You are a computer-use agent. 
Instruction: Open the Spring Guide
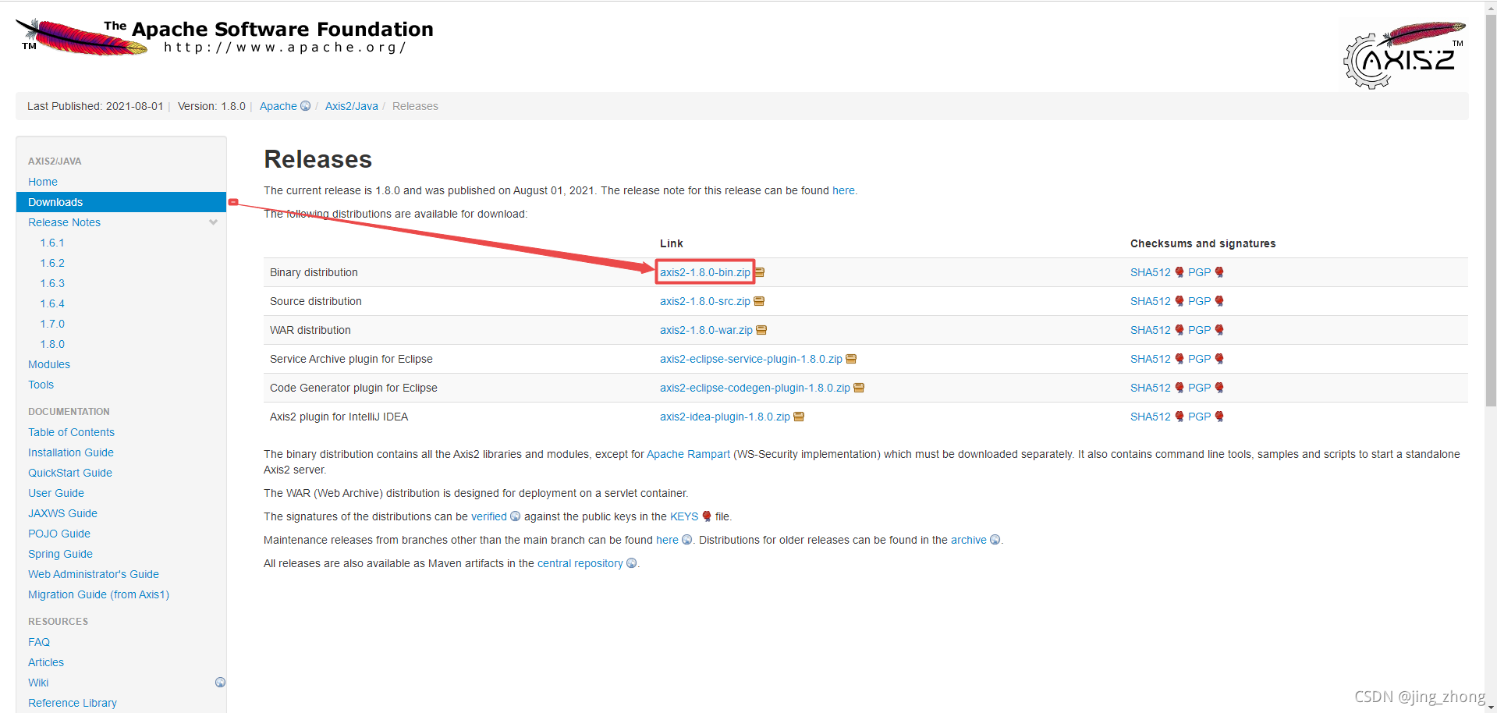point(61,554)
